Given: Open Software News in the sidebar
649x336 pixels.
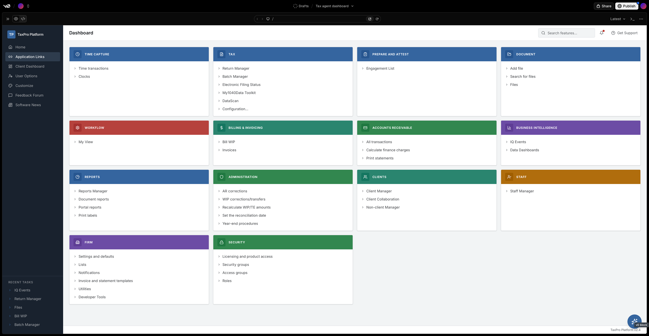Looking at the screenshot, I should point(28,105).
